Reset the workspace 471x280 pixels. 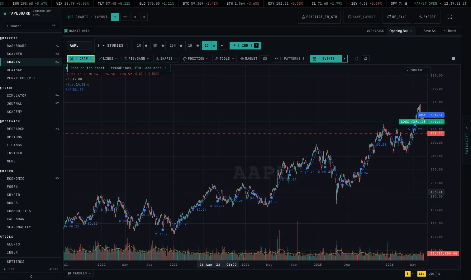coord(450,31)
